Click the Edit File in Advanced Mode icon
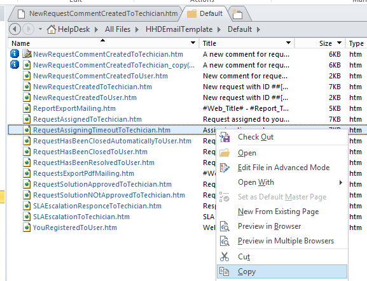Viewport: 367px width, 281px height. [x=225, y=168]
